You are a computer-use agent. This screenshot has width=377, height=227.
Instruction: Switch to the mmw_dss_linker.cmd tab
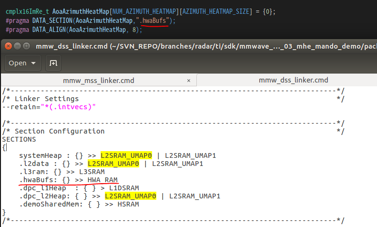[x=293, y=80]
